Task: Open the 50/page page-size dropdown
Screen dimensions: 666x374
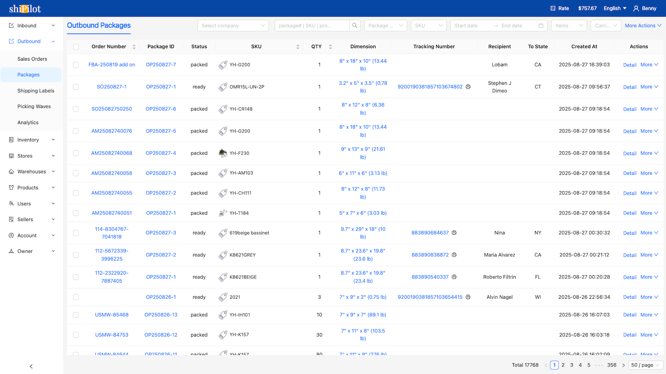Action: click(646, 365)
